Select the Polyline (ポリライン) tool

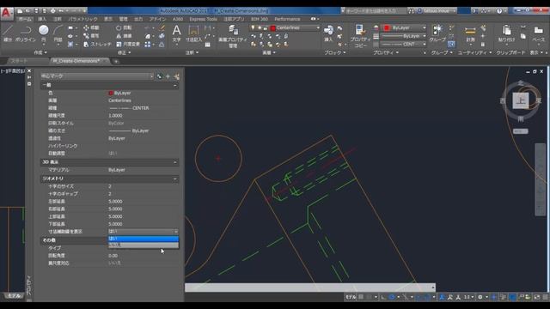click(x=26, y=33)
